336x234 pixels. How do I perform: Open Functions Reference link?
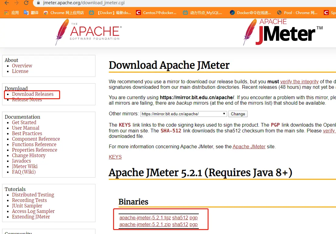(x=34, y=144)
